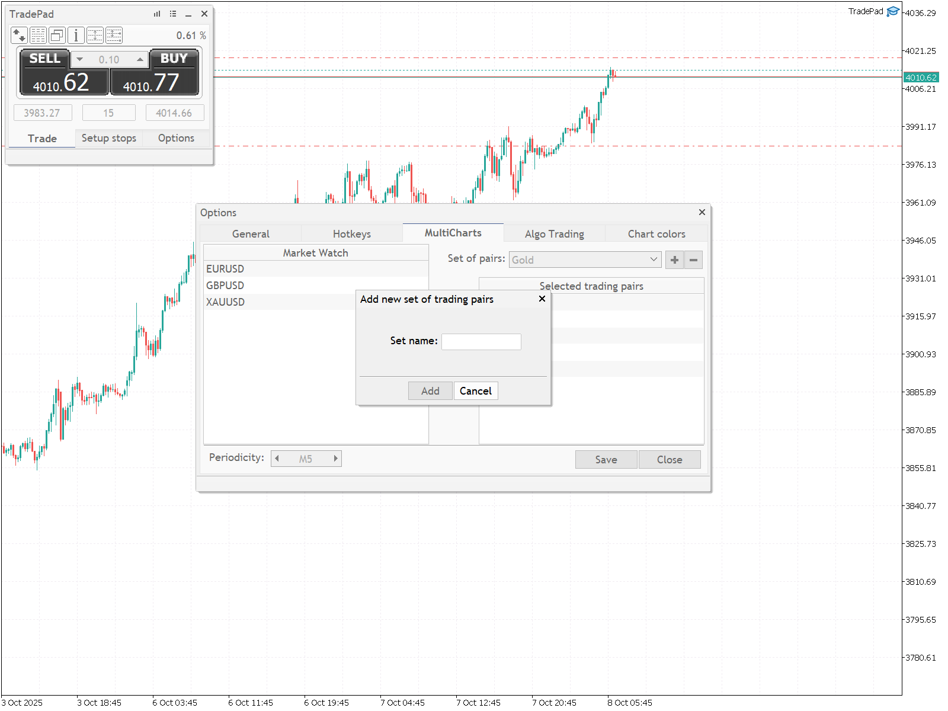The image size is (948, 711).
Task: Open the Options tab in TradePad
Action: click(x=176, y=138)
